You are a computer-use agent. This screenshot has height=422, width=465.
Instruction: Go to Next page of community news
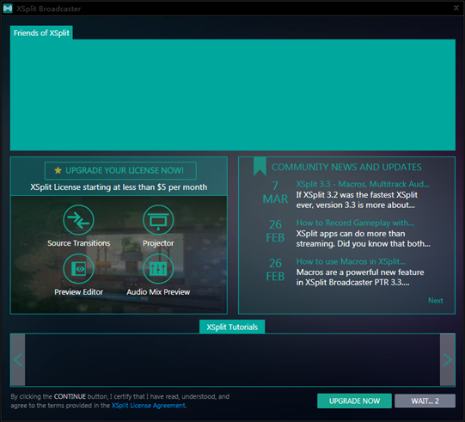(x=435, y=301)
